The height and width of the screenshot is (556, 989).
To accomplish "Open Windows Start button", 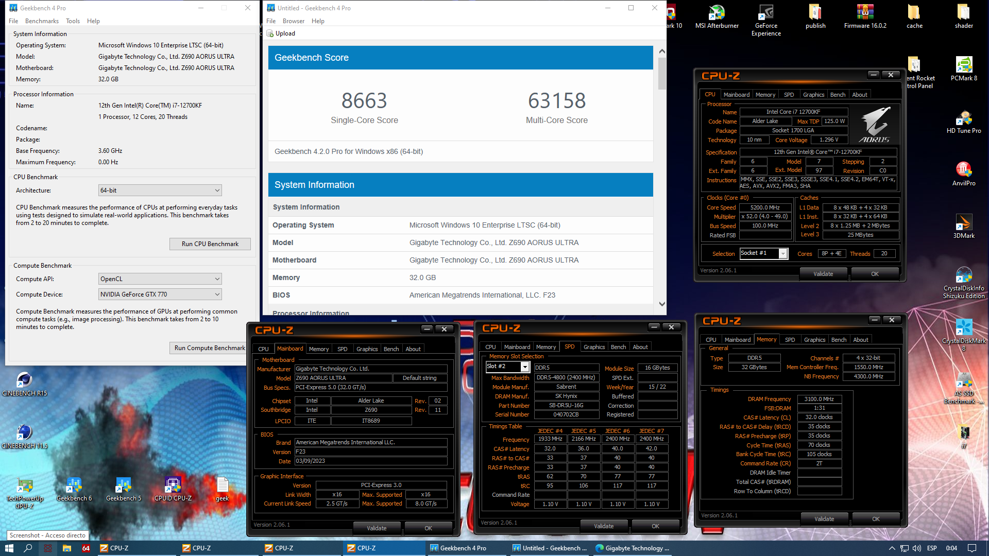I will click(x=9, y=548).
